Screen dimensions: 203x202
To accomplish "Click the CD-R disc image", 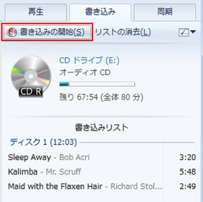I will tap(31, 76).
